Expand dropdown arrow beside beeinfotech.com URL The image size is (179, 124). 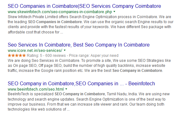pyautogui.click(x=66, y=89)
